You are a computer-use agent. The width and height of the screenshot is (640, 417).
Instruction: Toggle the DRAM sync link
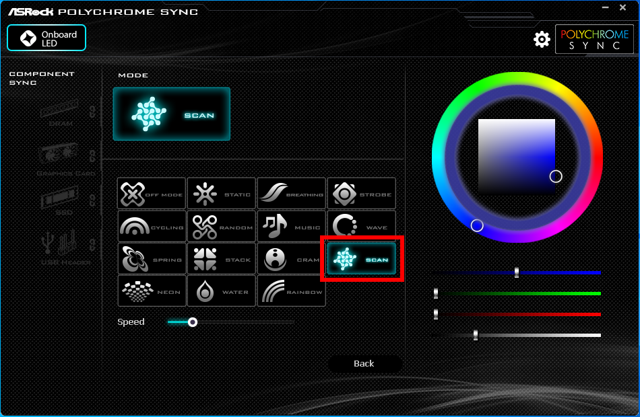93,111
